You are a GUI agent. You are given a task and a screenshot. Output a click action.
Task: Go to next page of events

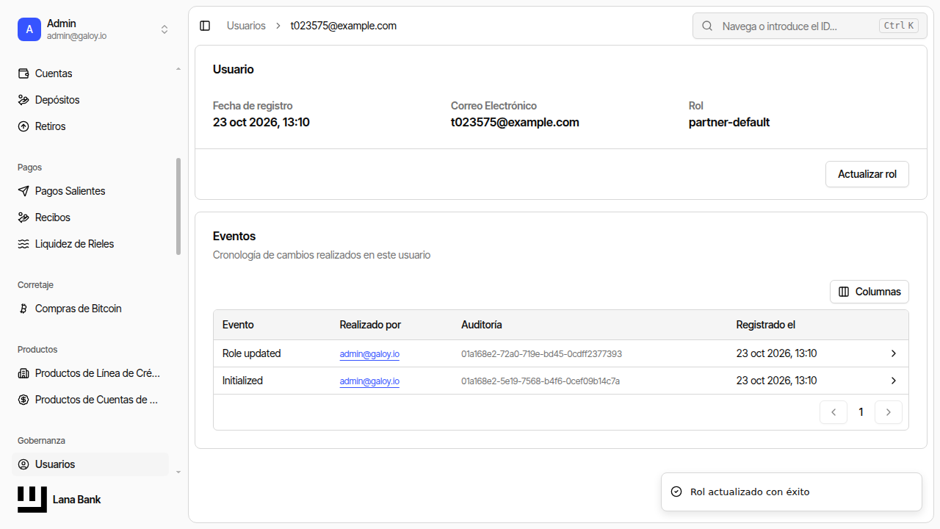889,412
